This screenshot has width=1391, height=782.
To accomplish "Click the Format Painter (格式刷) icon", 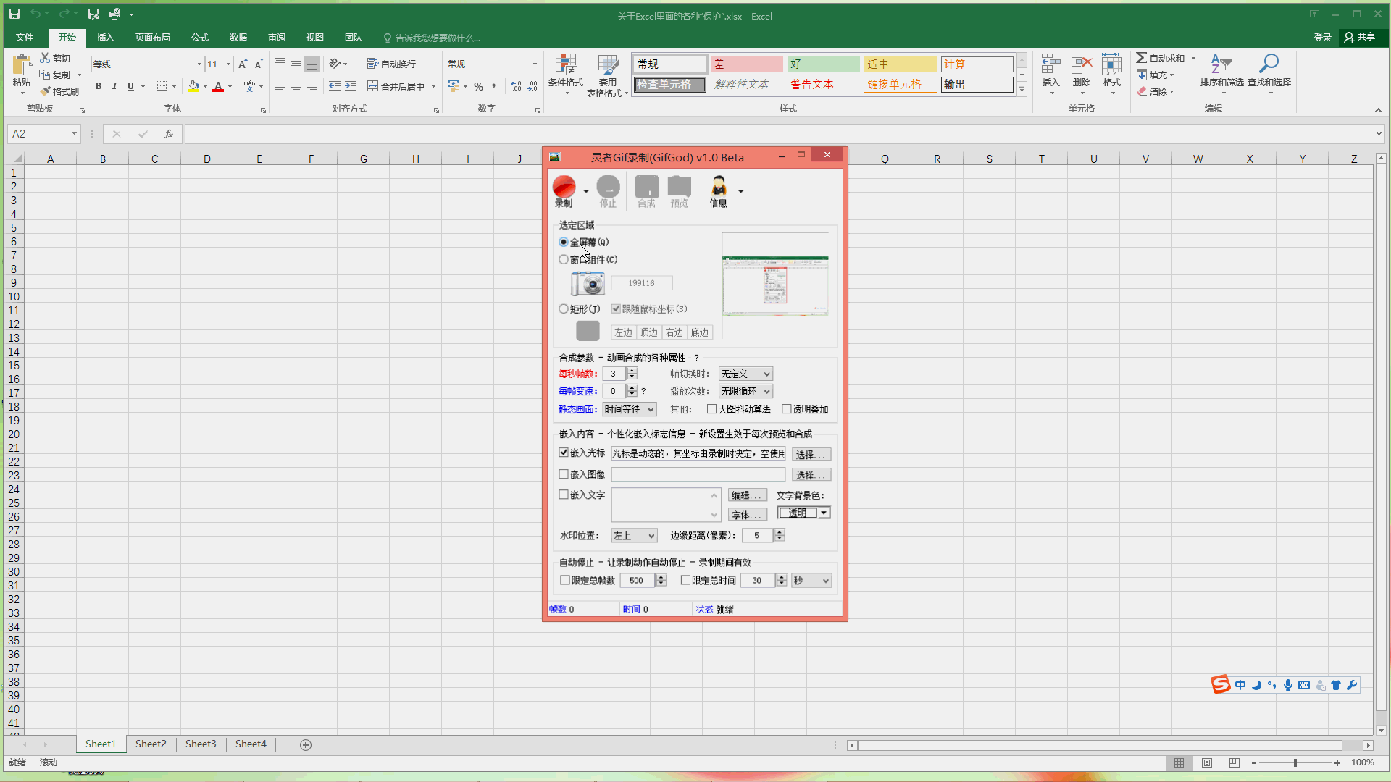I will [46, 91].
